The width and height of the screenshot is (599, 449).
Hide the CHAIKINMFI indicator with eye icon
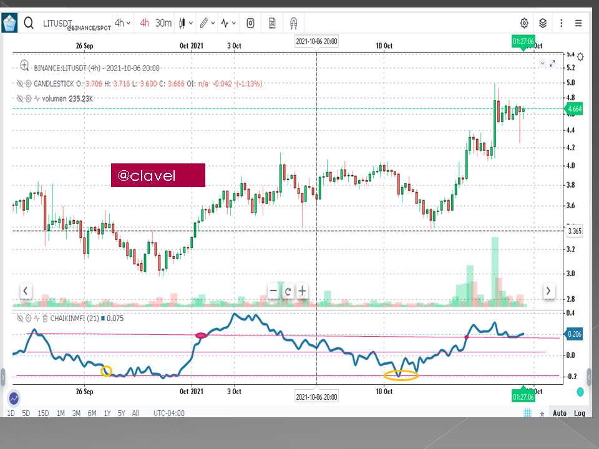[19, 318]
